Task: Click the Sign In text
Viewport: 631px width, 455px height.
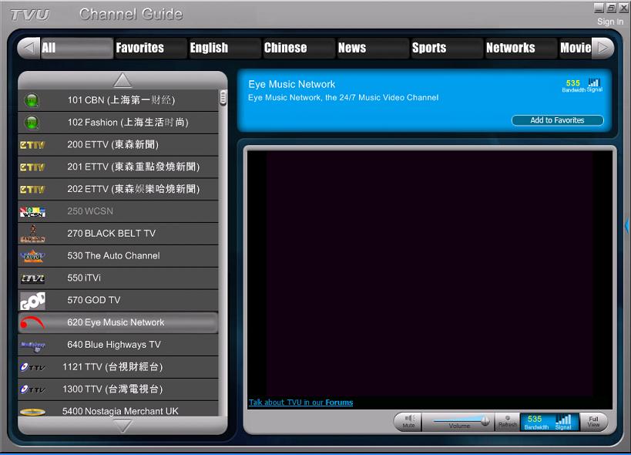Action: (x=609, y=22)
